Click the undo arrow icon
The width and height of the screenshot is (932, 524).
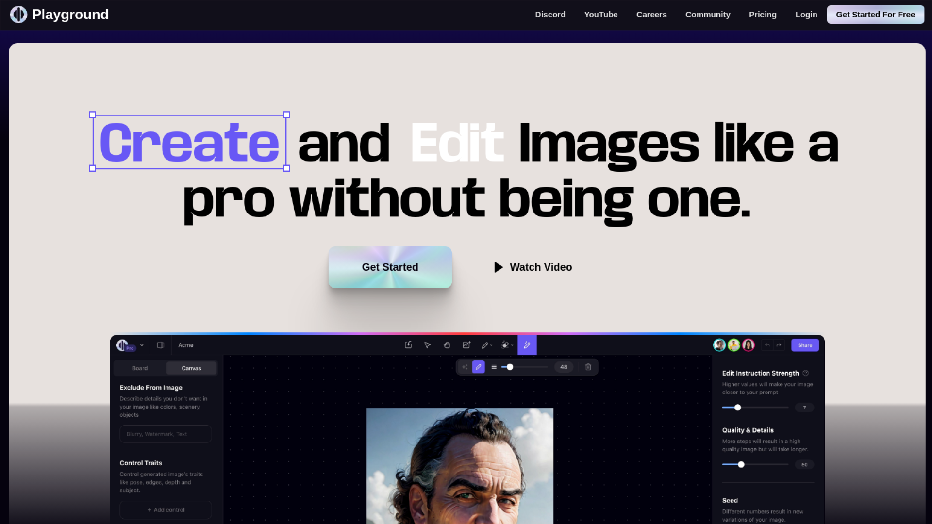[x=767, y=345]
